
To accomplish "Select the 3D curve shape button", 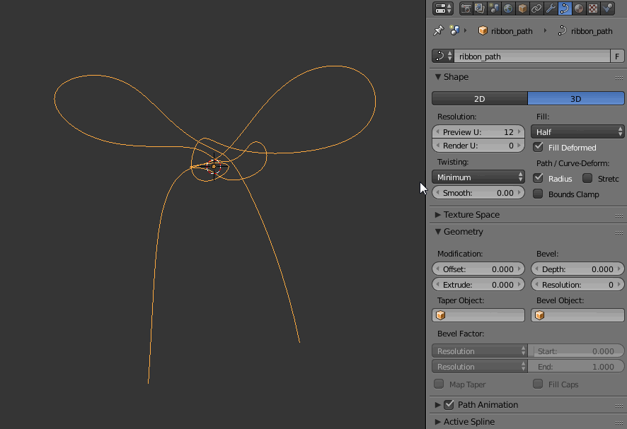I will tap(576, 99).
